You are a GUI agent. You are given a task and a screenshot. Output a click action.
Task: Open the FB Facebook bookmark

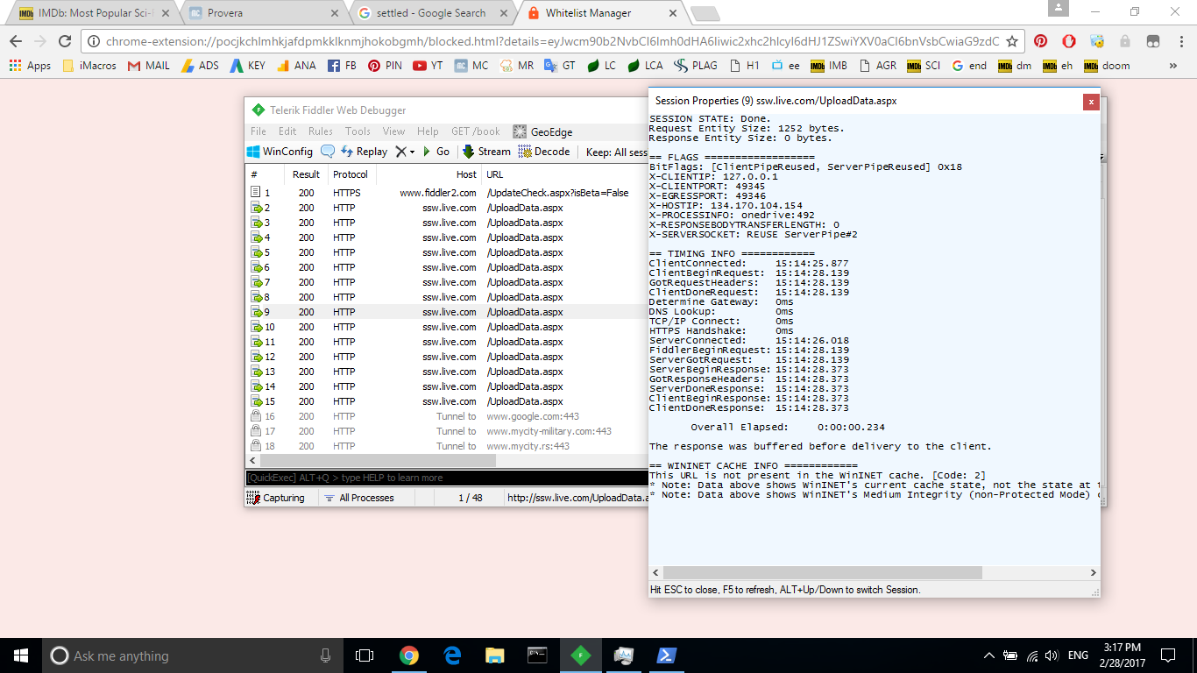coord(342,66)
